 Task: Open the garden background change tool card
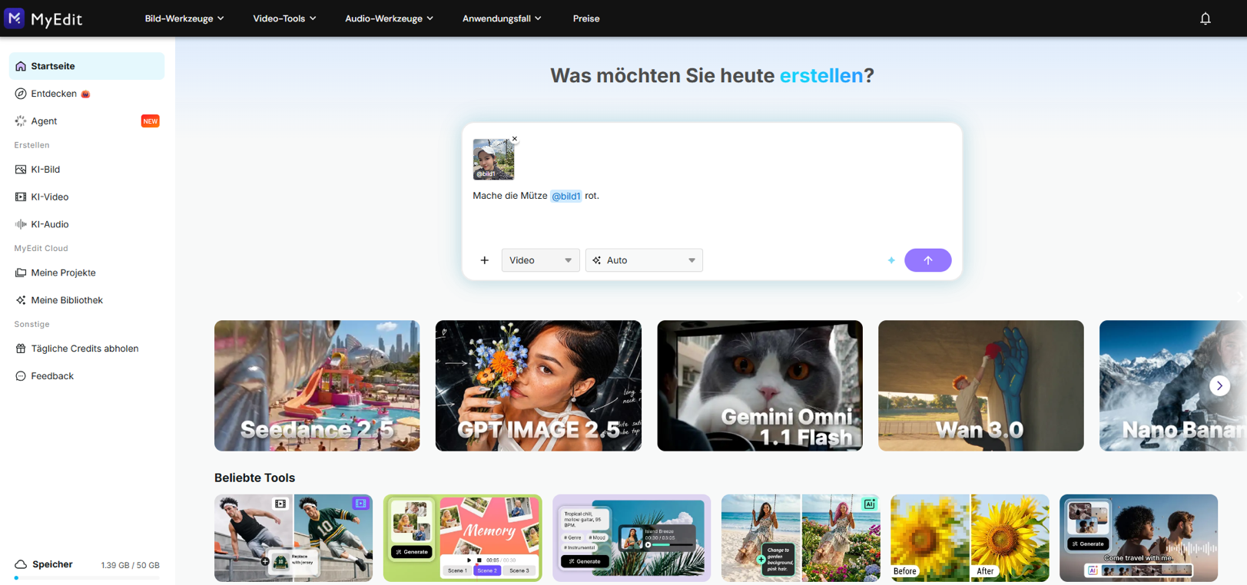[x=801, y=537]
